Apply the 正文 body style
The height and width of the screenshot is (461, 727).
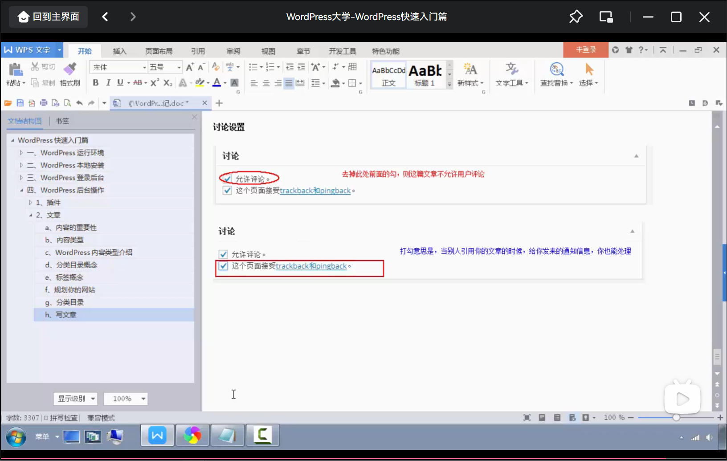coord(388,75)
